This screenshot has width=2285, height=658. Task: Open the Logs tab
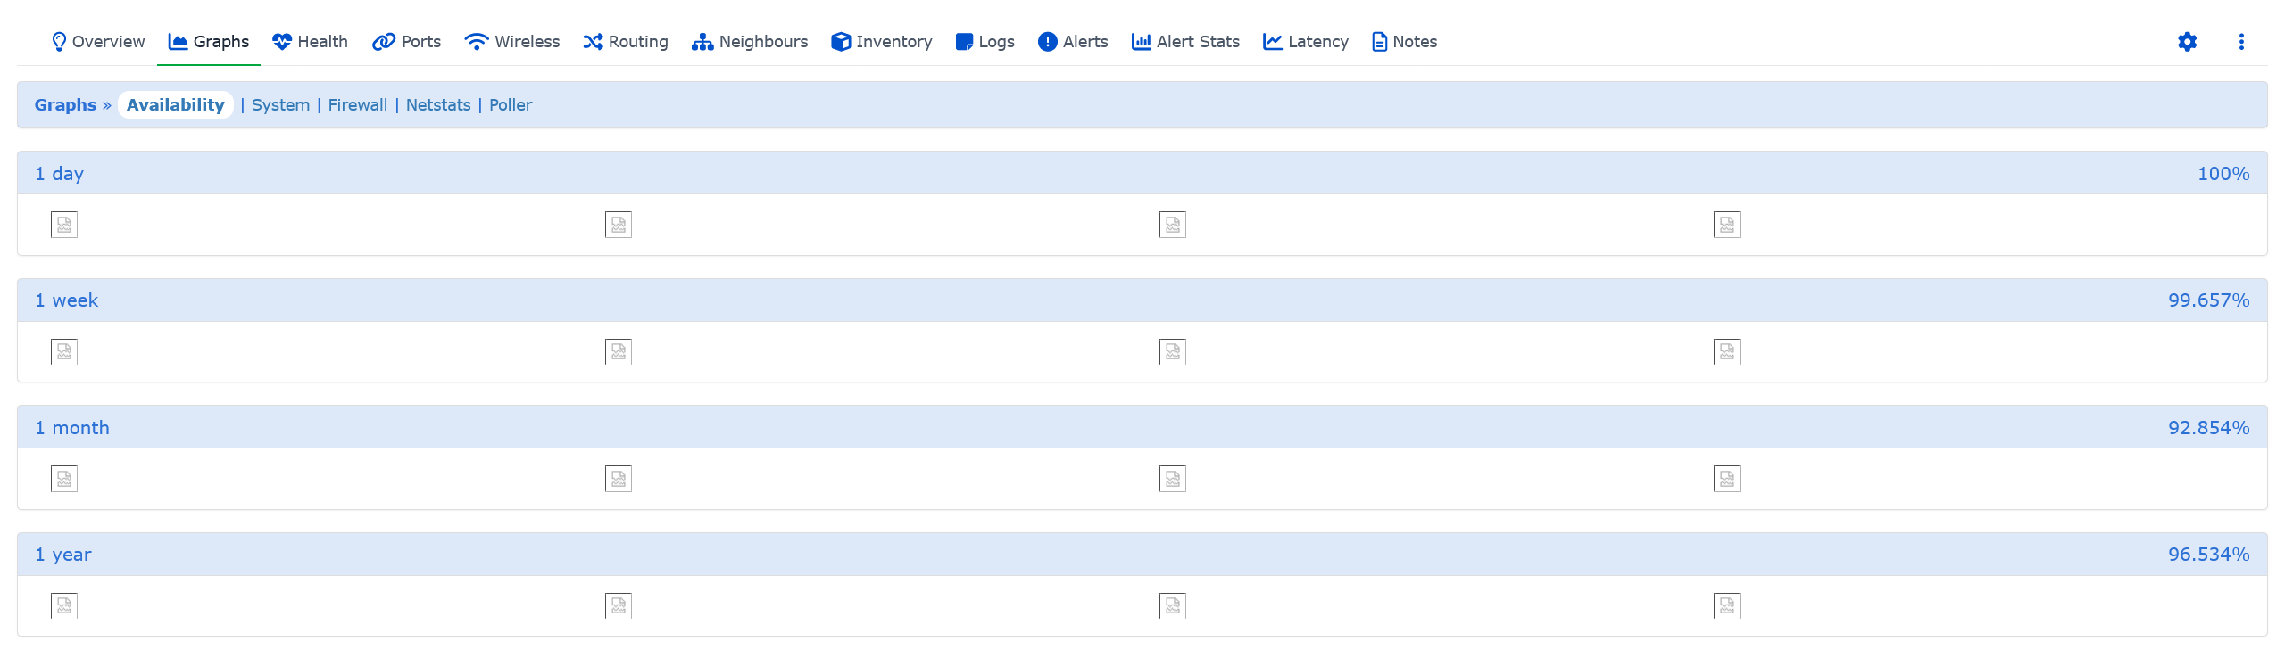click(985, 42)
